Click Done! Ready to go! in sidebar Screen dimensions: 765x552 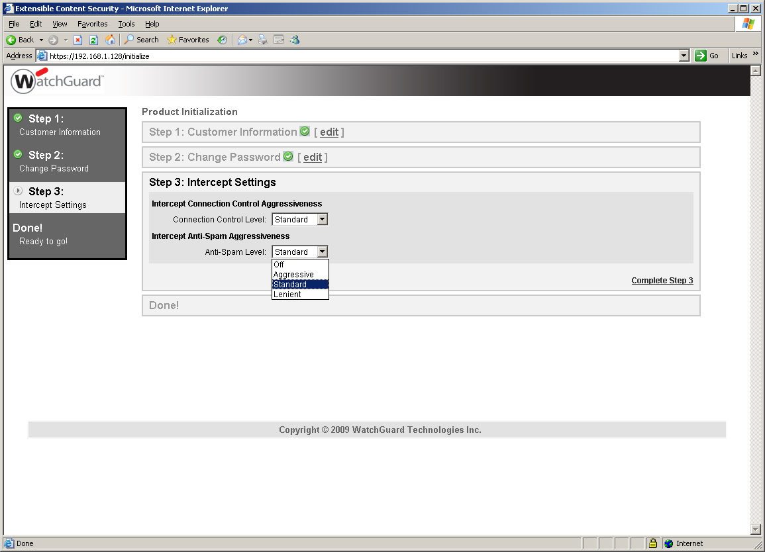[x=68, y=234]
